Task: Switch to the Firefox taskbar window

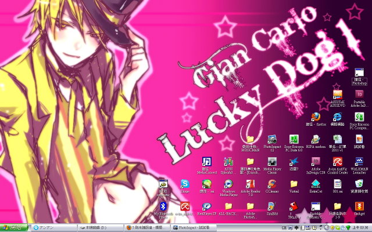Action: pyautogui.click(x=148, y=228)
